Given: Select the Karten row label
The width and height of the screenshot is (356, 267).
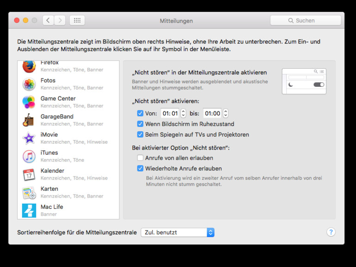Looking at the screenshot, I should coord(49,189).
